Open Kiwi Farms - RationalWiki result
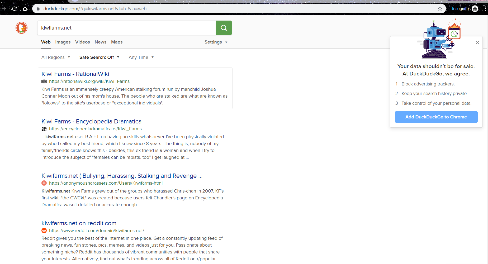Screen dimensions: 488x264 (75, 74)
